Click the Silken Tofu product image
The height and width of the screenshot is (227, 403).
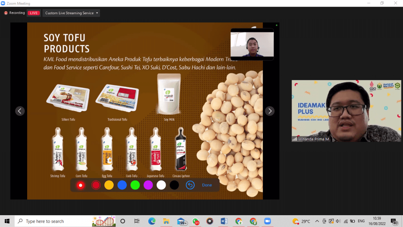click(68, 98)
